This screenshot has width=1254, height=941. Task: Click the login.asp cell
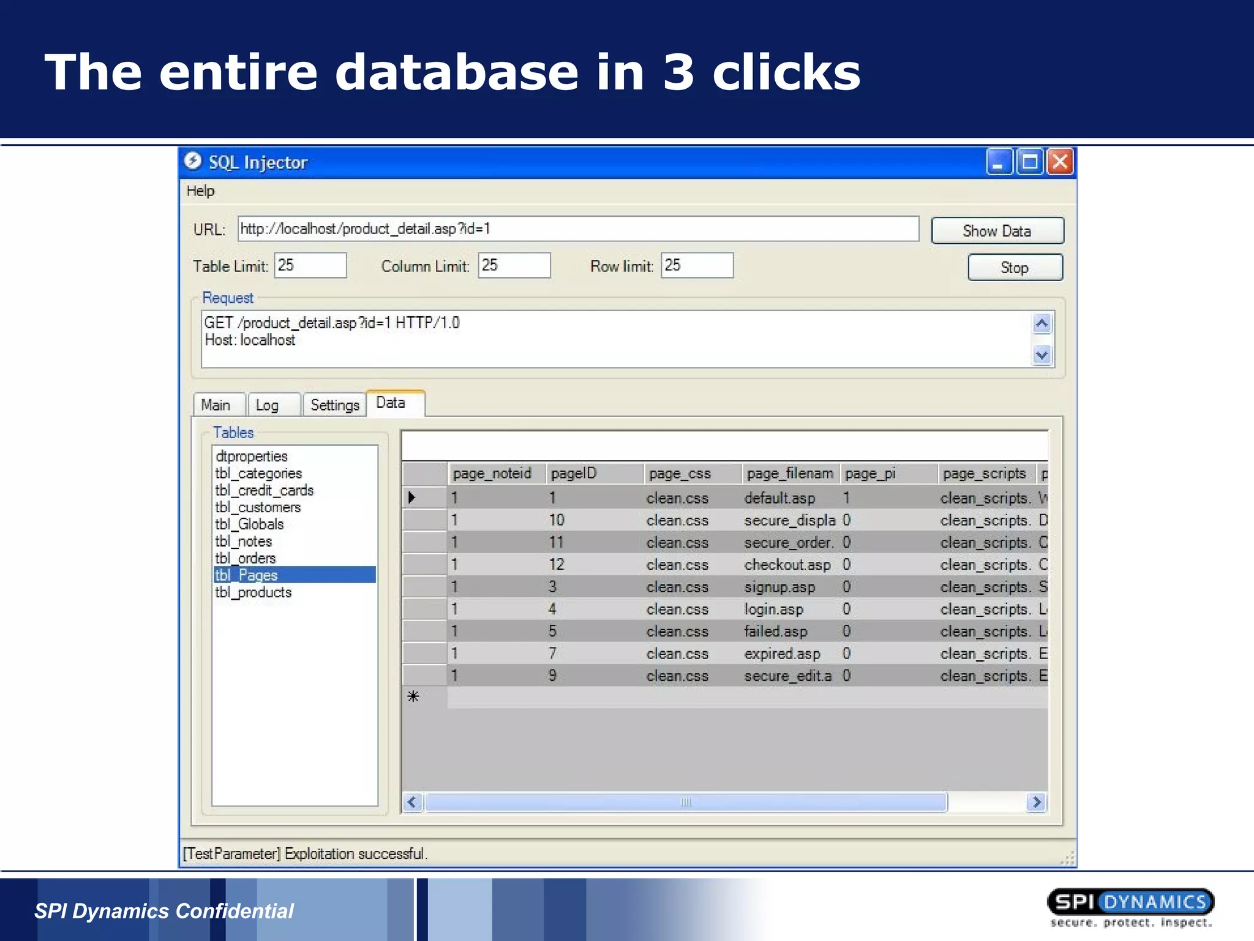click(790, 609)
